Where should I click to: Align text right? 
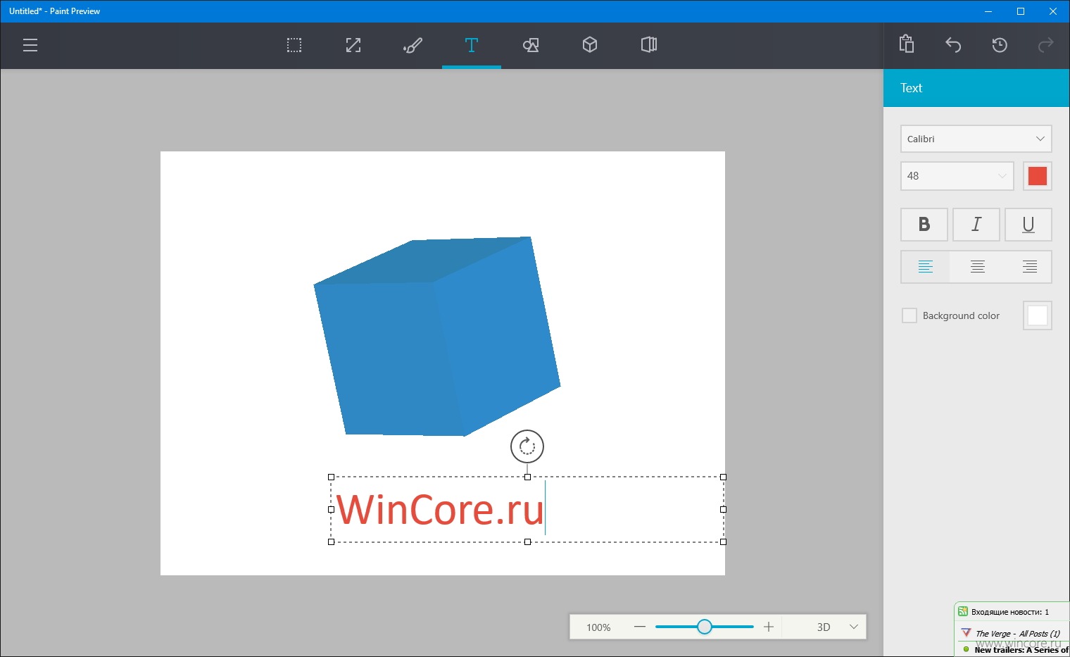coord(1030,267)
